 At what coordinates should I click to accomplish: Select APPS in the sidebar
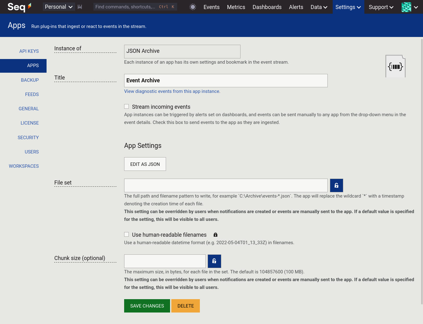[x=23, y=66]
